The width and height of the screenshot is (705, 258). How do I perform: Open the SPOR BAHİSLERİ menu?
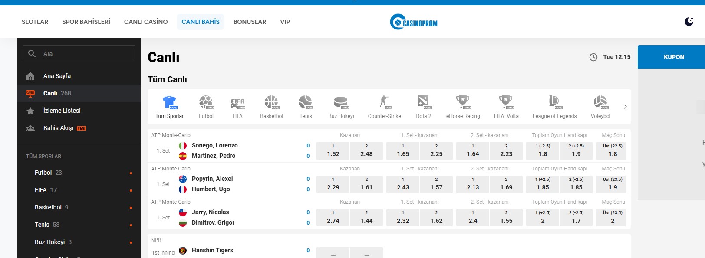point(86,22)
